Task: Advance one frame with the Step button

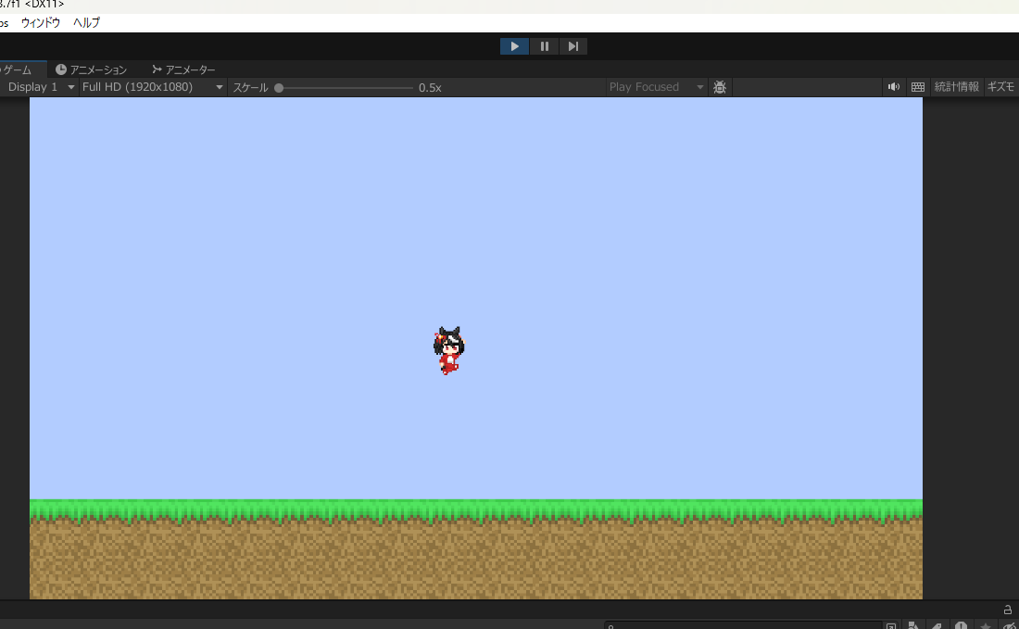Action: 573,46
